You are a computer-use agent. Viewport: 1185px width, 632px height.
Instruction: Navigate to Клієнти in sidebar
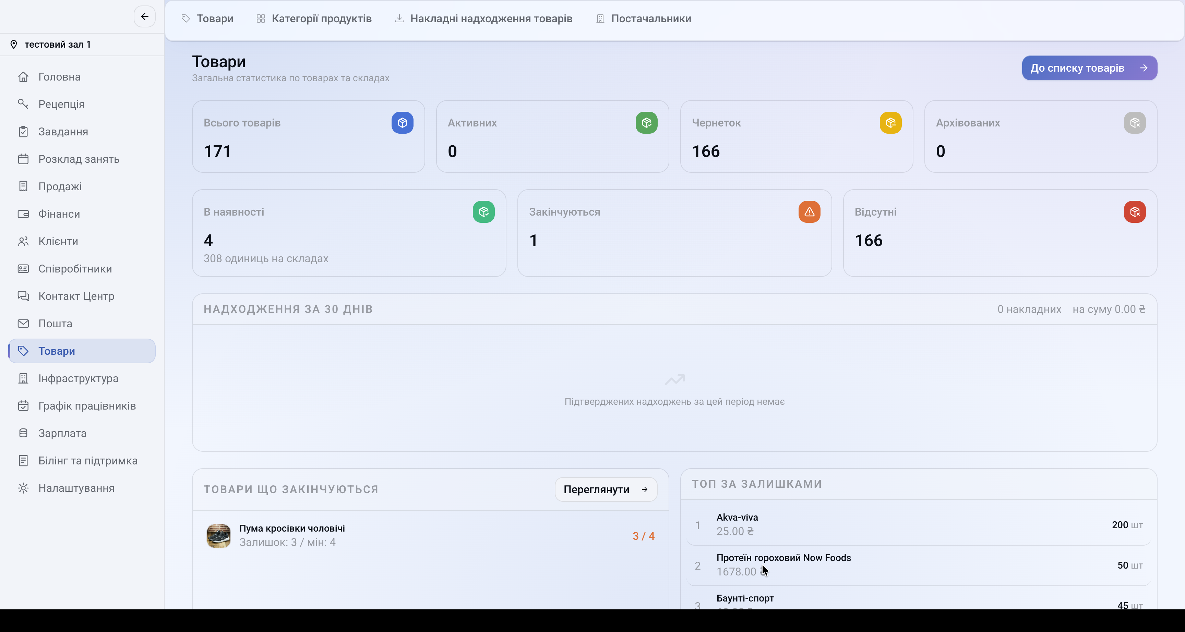(82, 242)
